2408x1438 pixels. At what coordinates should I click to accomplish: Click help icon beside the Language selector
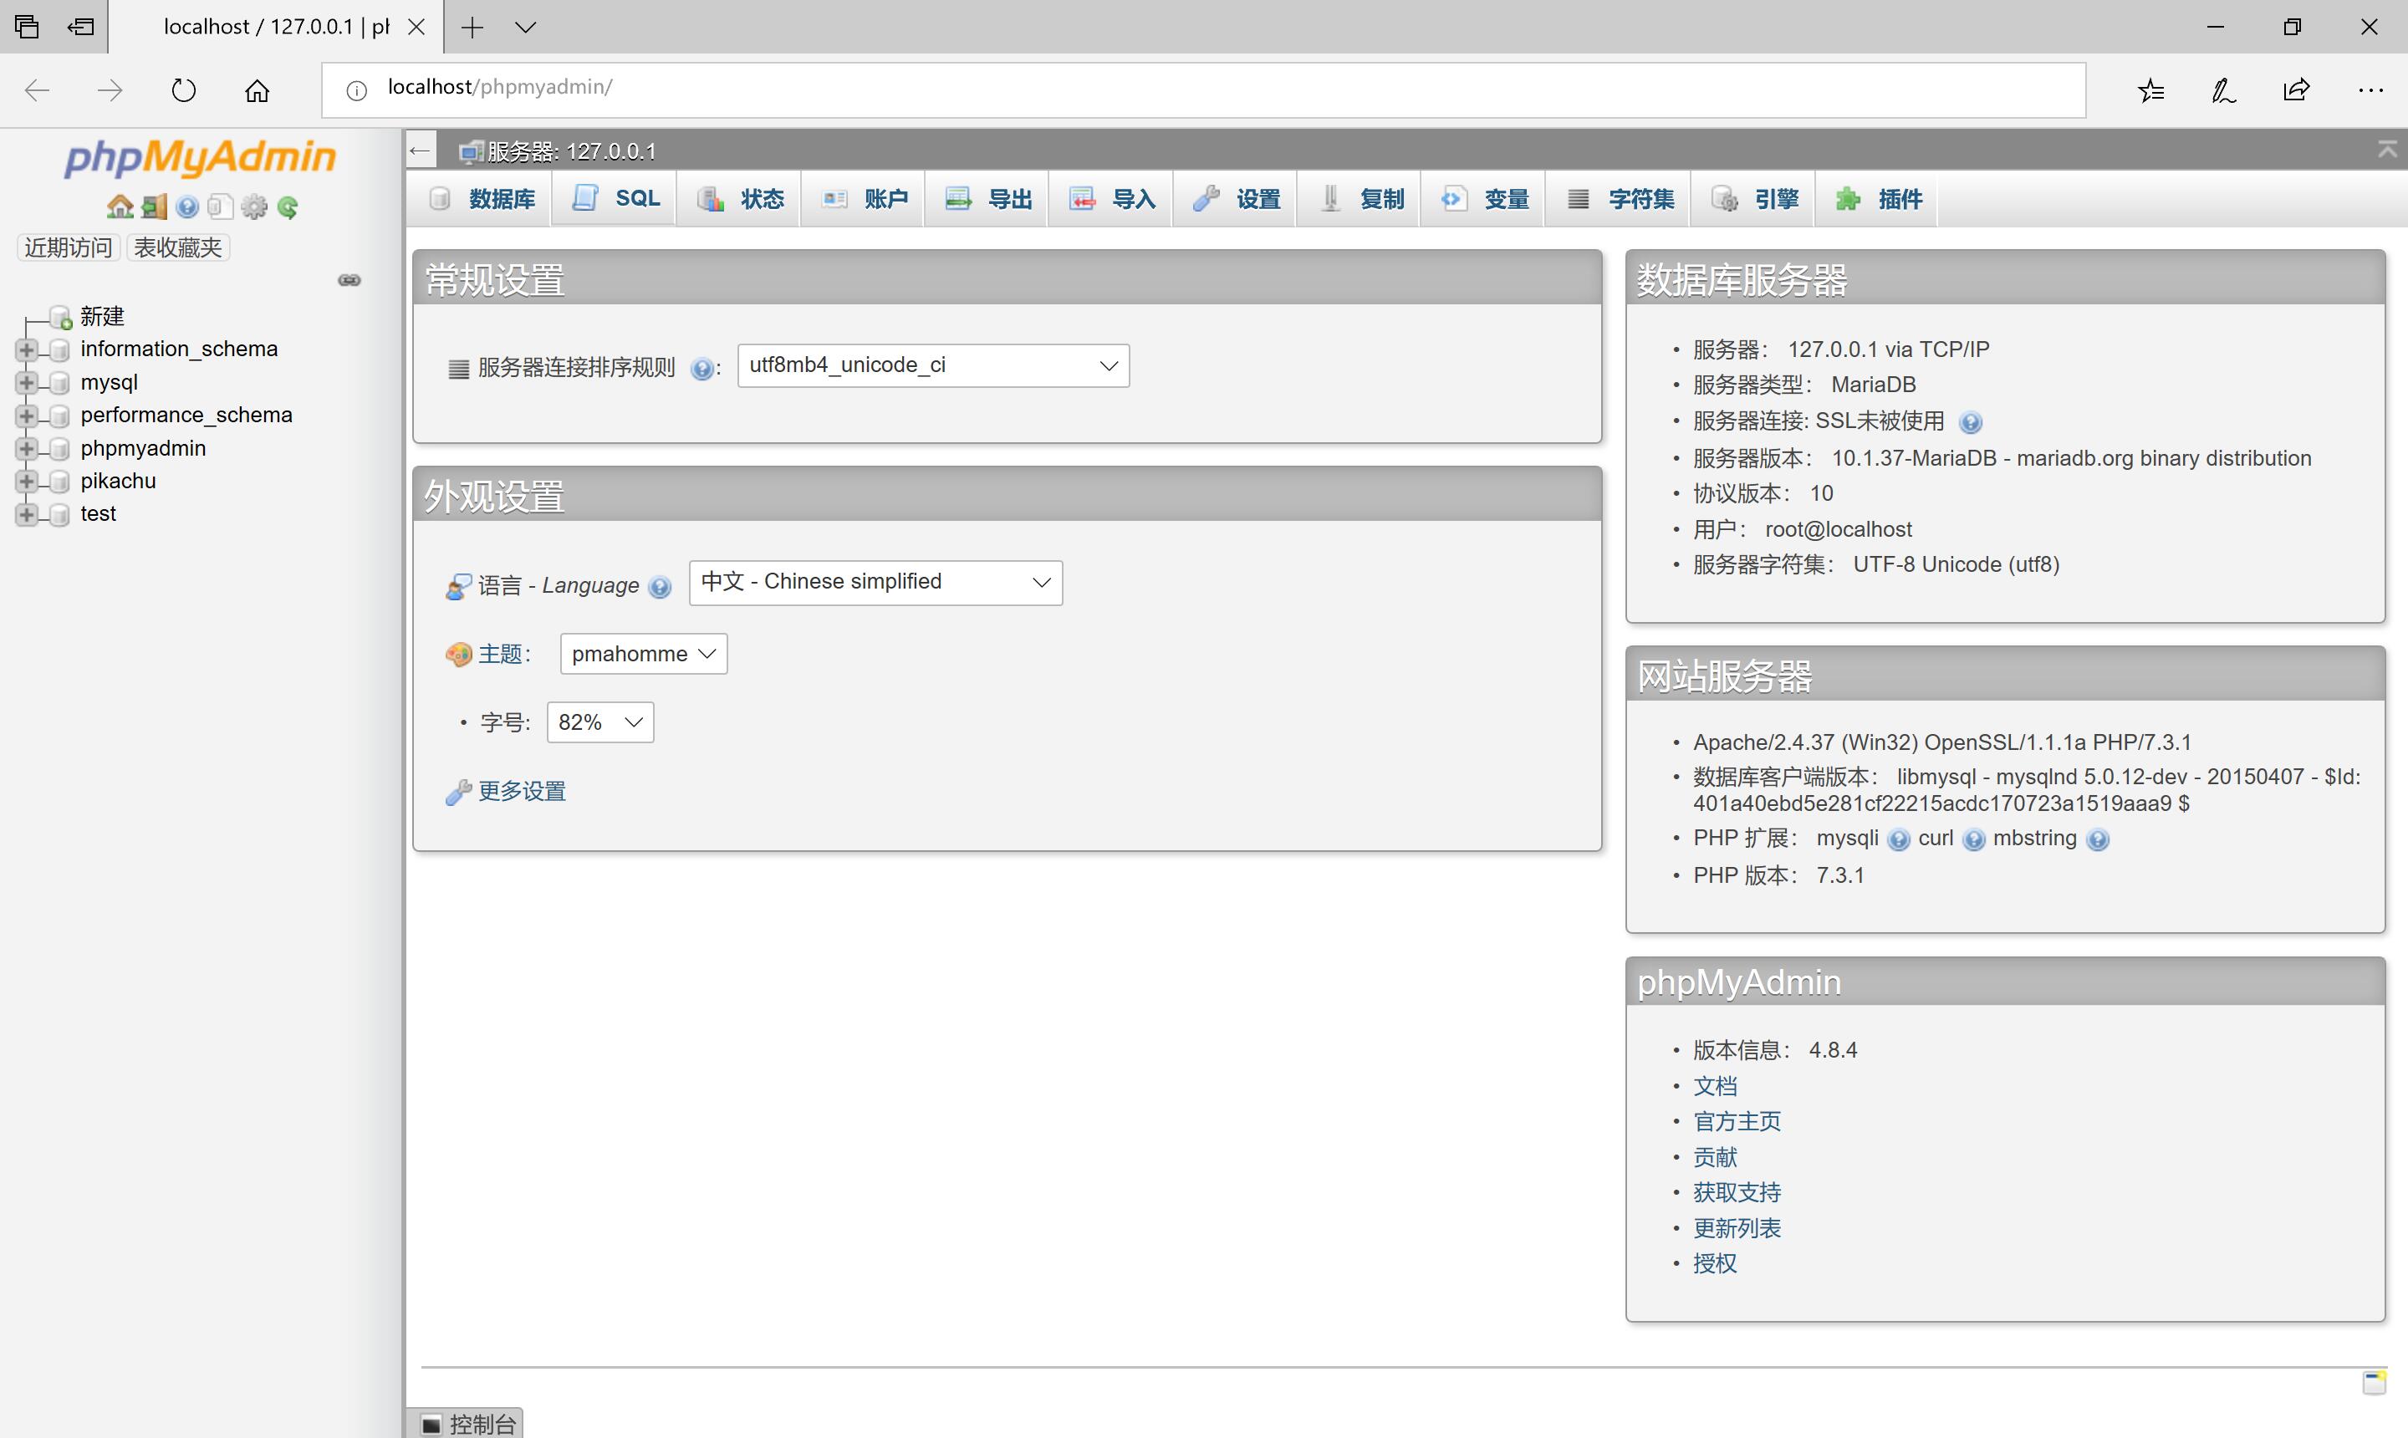(x=661, y=587)
